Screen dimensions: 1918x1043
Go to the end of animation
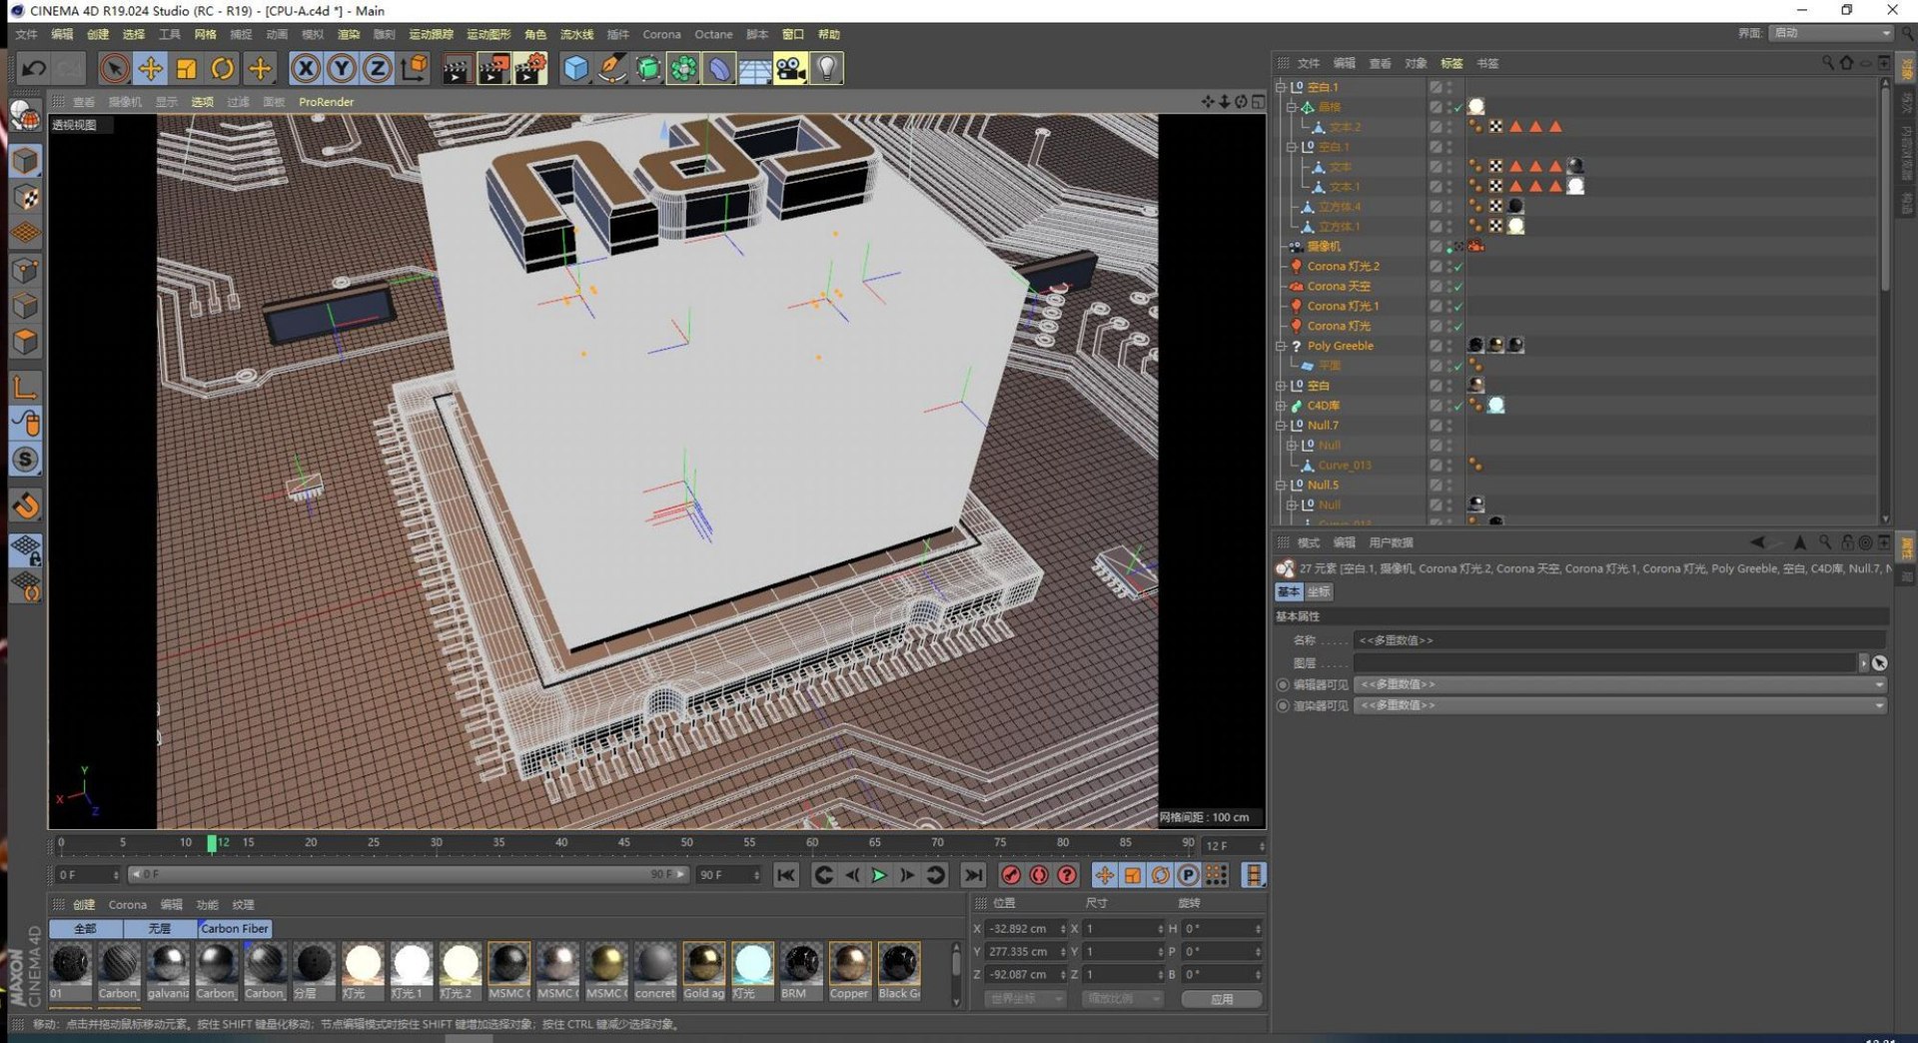[x=973, y=875]
